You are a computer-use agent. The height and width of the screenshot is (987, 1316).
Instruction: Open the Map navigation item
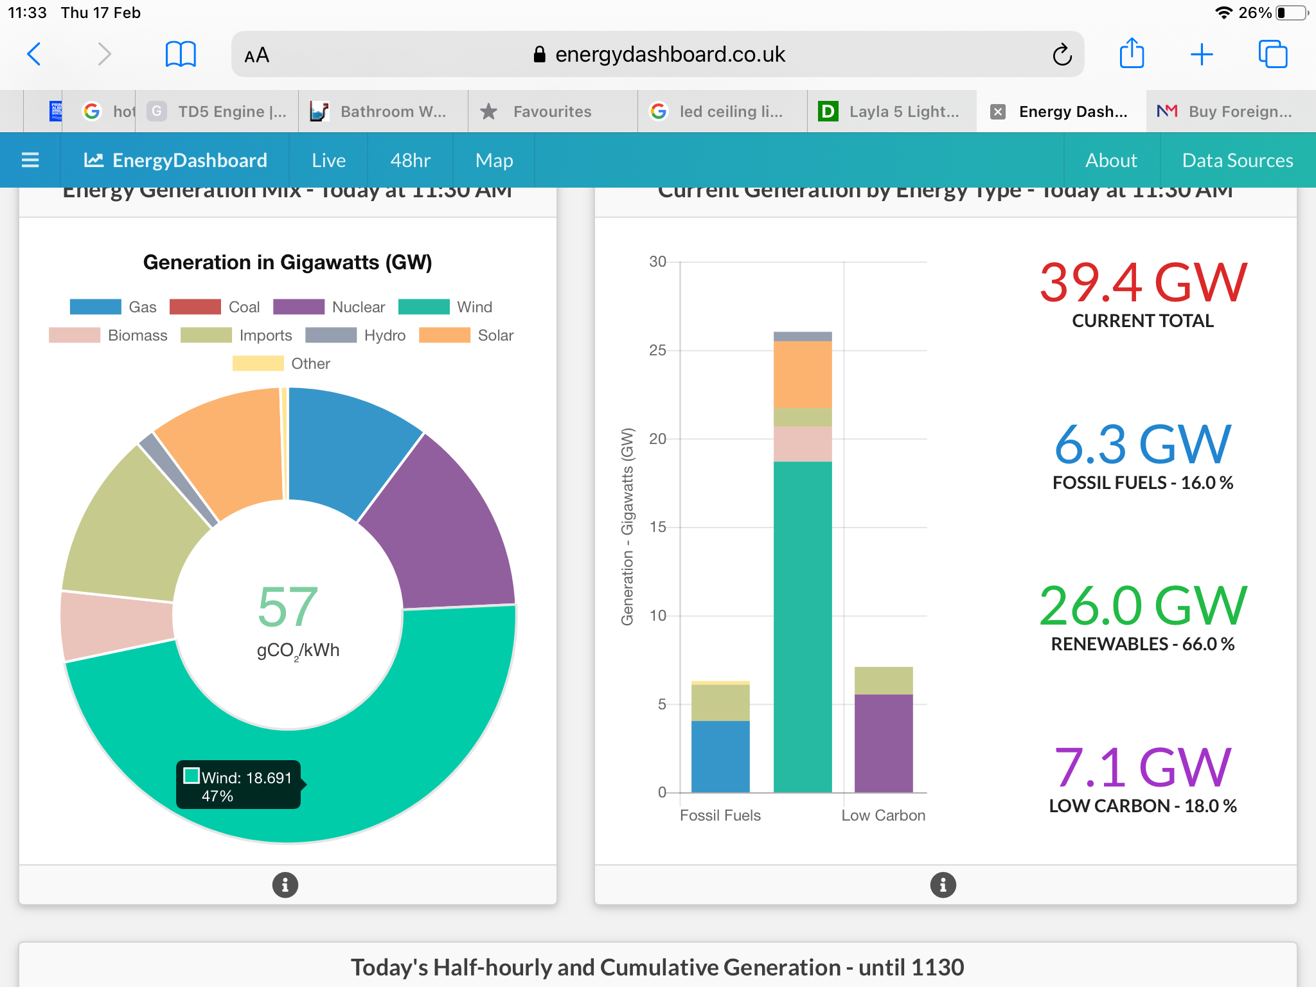coord(493,160)
